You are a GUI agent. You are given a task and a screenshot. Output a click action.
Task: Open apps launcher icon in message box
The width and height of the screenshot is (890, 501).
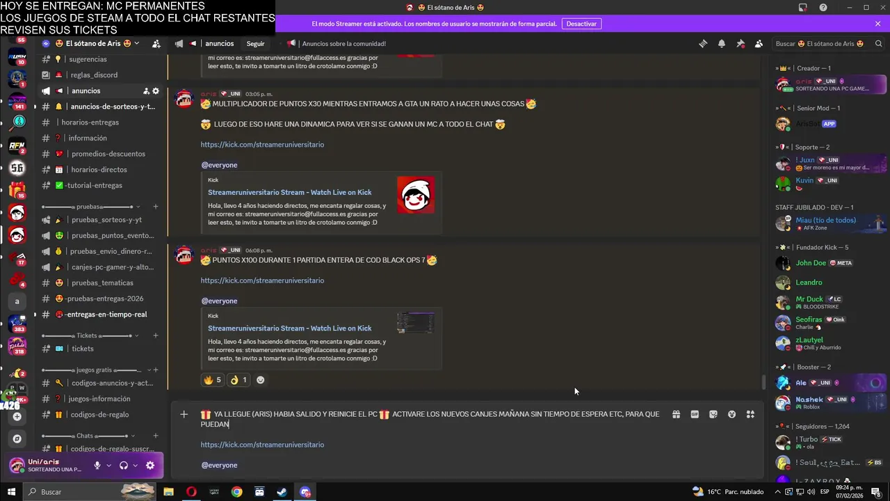(x=750, y=414)
